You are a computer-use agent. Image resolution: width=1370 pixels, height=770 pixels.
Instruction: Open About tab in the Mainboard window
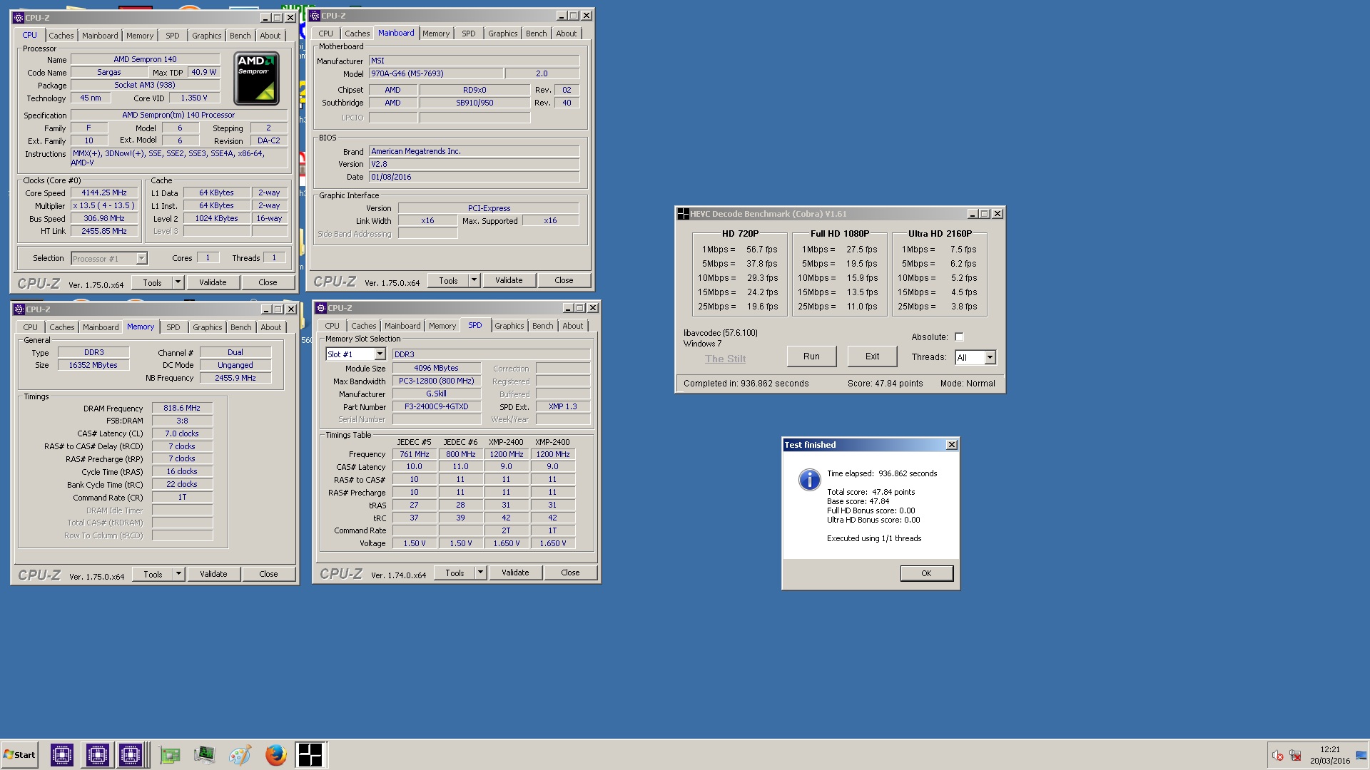[566, 34]
